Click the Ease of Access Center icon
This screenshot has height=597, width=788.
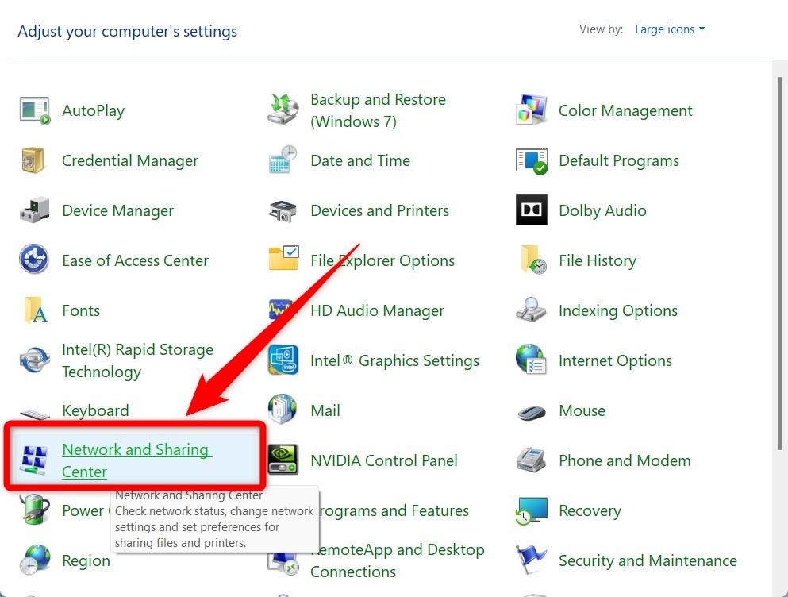point(33,259)
